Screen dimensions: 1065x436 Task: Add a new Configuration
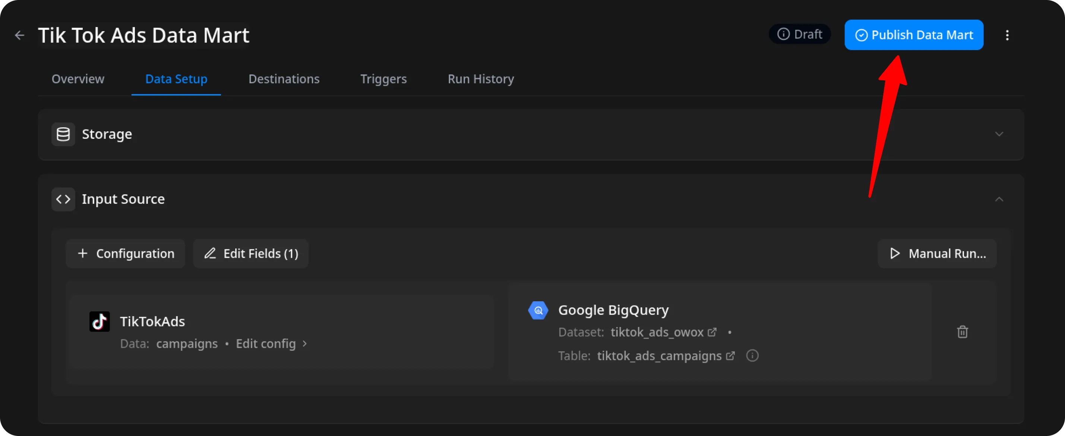(125, 253)
